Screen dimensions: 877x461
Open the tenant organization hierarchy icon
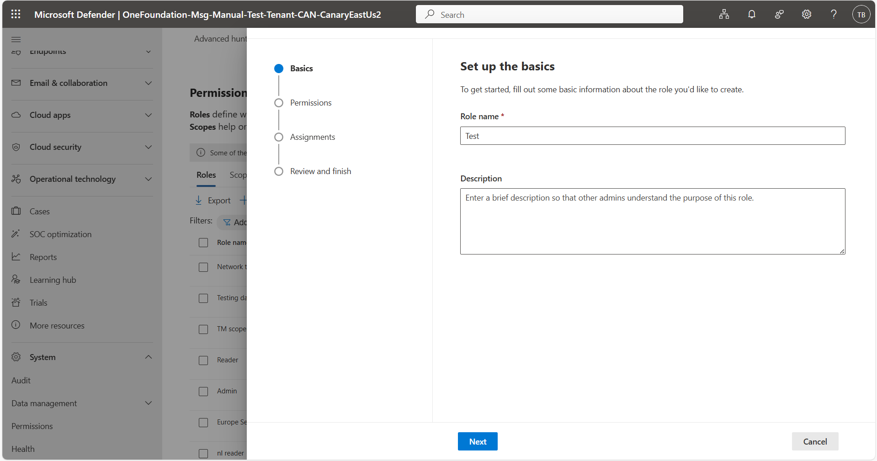click(x=724, y=14)
